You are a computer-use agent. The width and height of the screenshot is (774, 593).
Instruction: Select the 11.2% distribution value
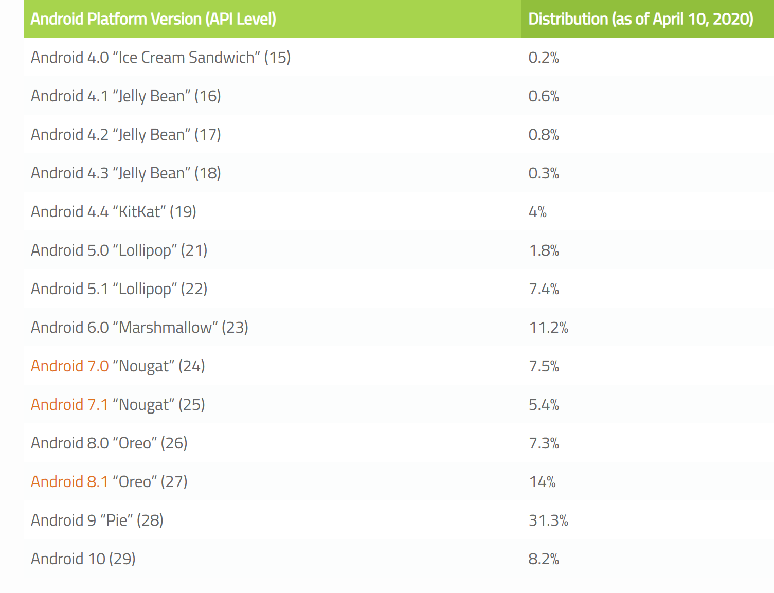coord(548,328)
